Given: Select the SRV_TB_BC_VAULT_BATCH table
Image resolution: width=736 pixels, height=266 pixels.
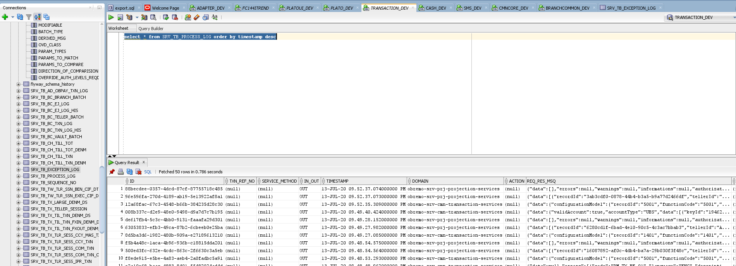Looking at the screenshot, I should coord(56,137).
